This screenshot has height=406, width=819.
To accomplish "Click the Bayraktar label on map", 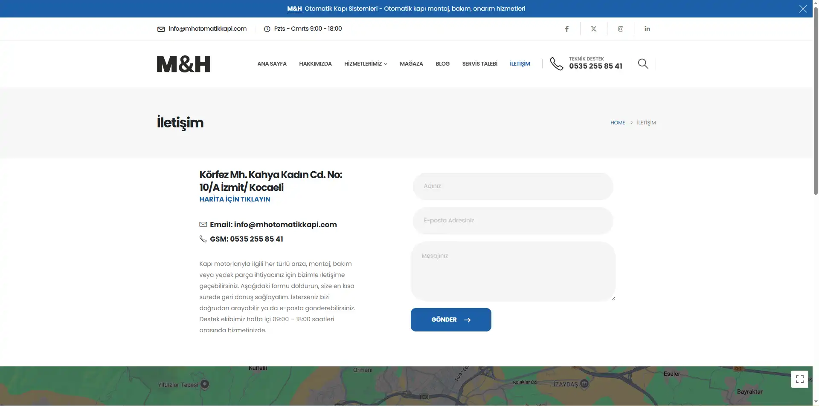I will [x=749, y=392].
